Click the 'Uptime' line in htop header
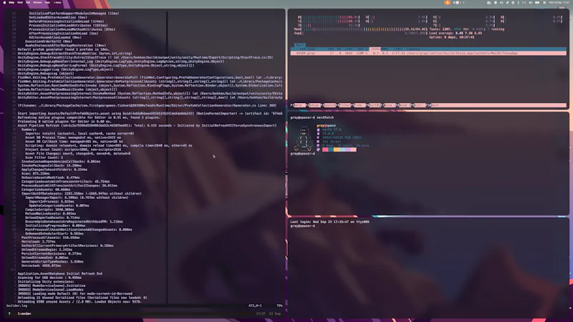This screenshot has height=322, width=573. pos(452,37)
